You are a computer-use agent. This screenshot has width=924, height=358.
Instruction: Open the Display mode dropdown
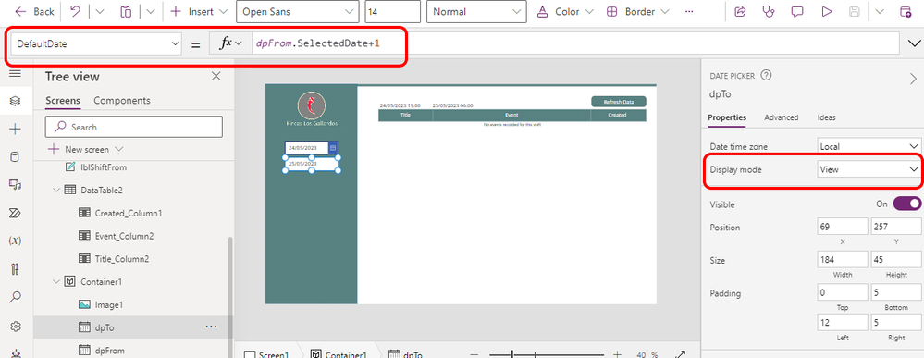[869, 169]
